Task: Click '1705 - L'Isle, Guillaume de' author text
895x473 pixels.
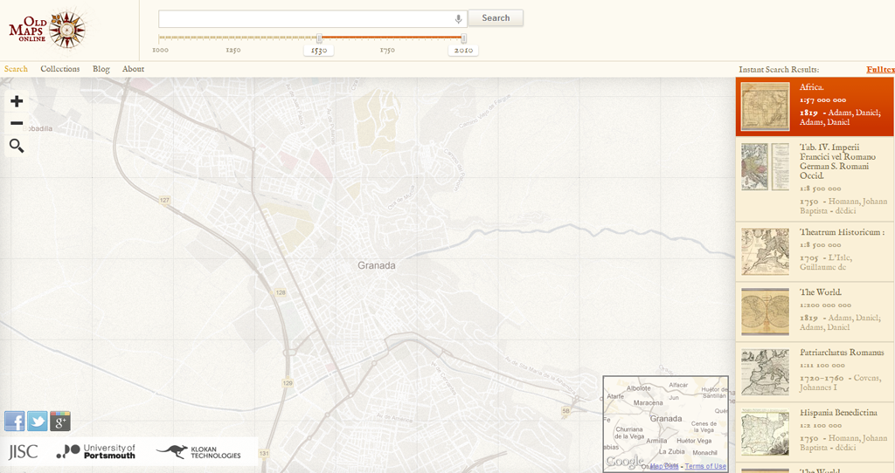Action: click(826, 263)
